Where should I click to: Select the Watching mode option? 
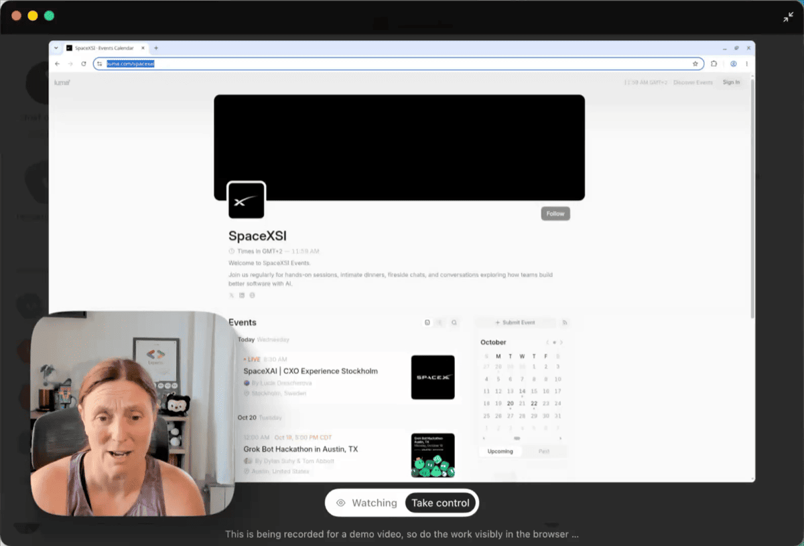click(x=366, y=503)
